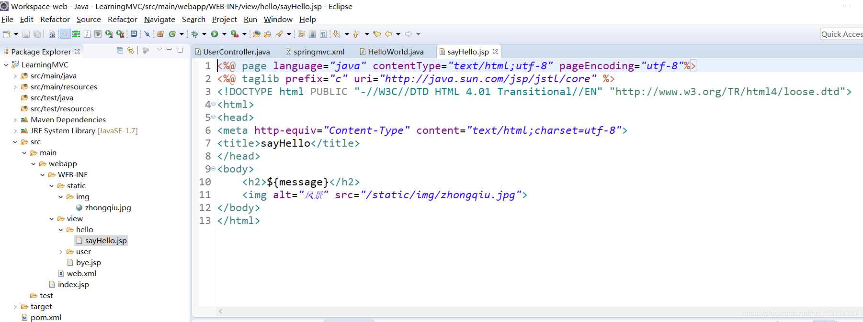This screenshot has height=322, width=863.
Task: Click the Debug bug icon
Action: (194, 34)
